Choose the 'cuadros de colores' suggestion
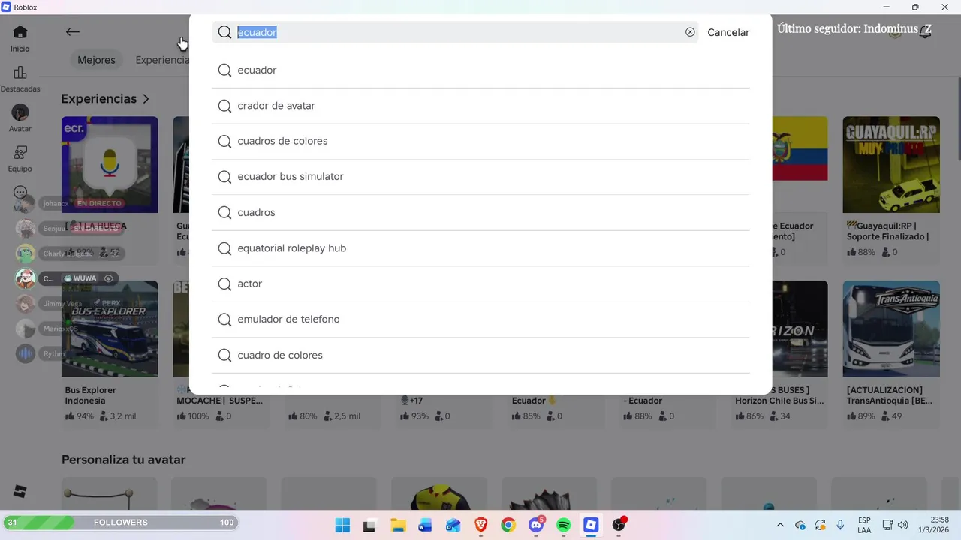961x540 pixels. tap(480, 141)
